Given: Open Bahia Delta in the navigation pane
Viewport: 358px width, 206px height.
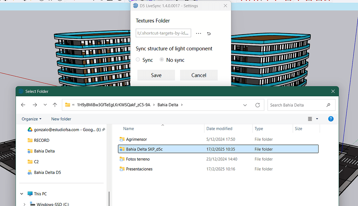Looking at the screenshot, I should [44, 151].
